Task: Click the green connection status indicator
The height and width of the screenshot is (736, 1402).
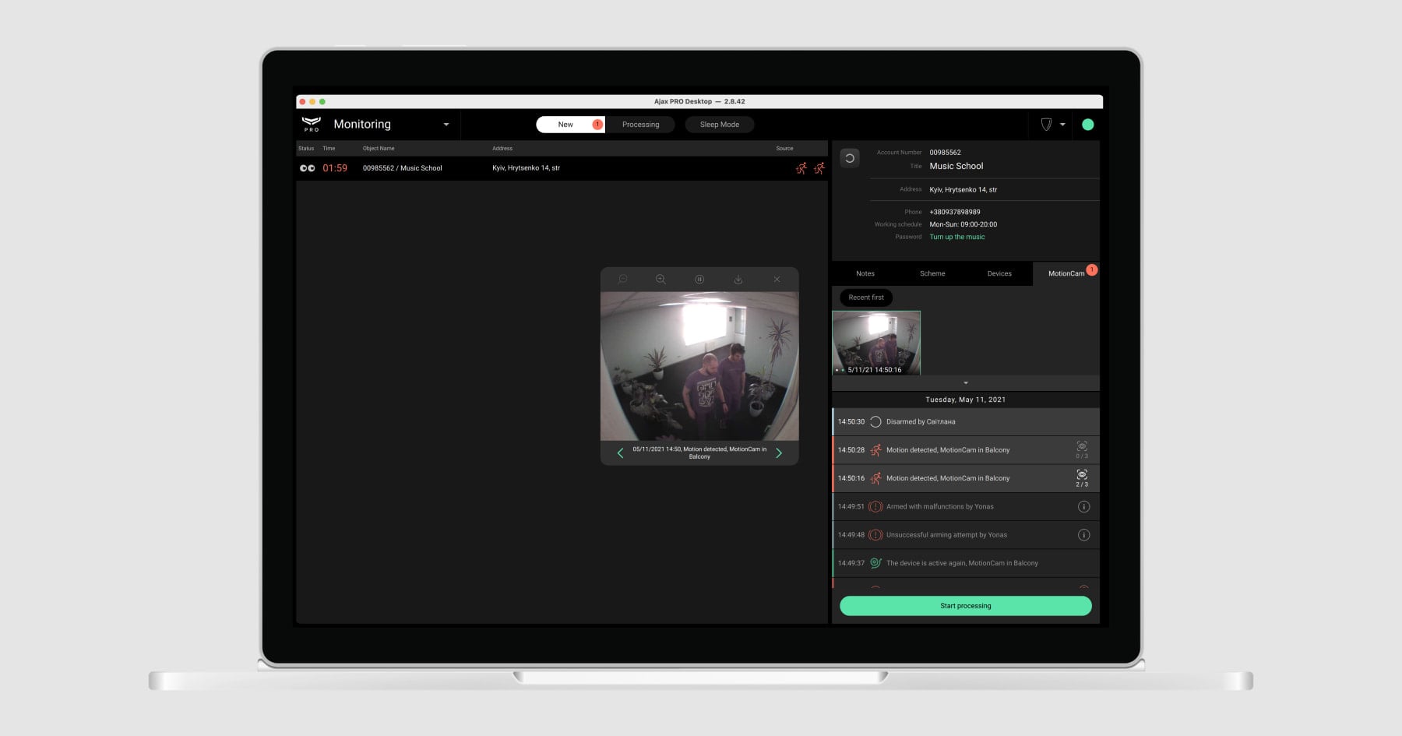Action: 1087,125
